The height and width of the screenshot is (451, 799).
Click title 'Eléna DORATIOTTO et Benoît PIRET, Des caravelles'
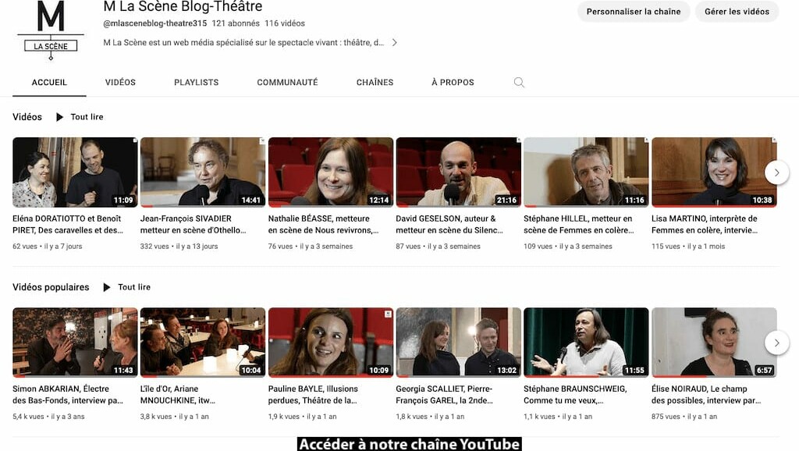pyautogui.click(x=68, y=225)
